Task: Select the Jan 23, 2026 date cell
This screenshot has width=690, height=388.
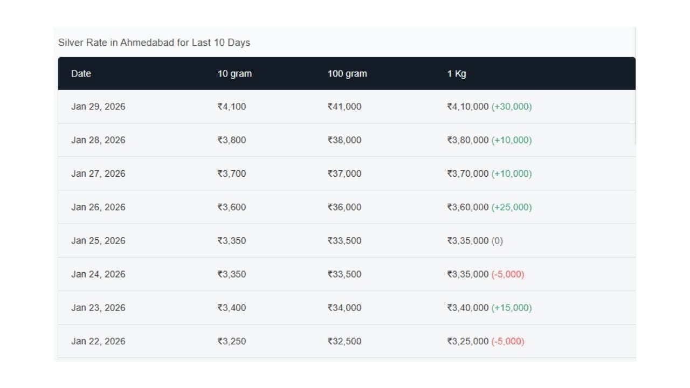Action: click(98, 308)
